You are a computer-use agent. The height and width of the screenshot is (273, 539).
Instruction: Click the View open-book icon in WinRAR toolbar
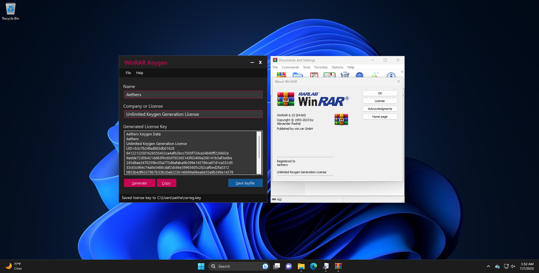coord(330,75)
